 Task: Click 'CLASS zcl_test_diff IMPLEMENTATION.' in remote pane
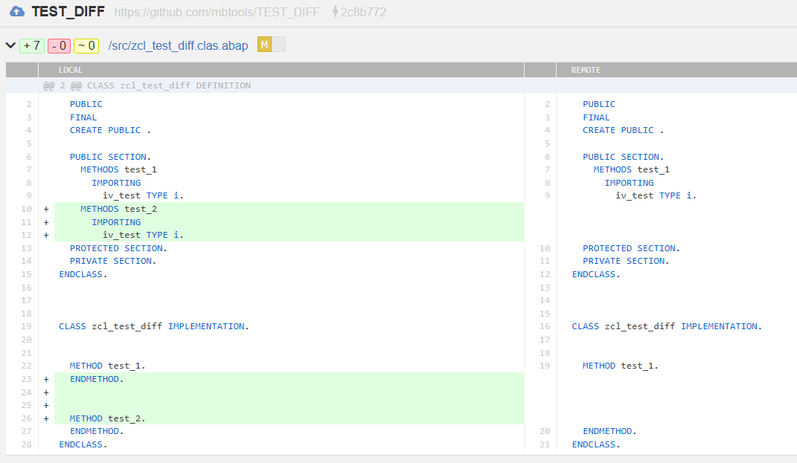667,326
